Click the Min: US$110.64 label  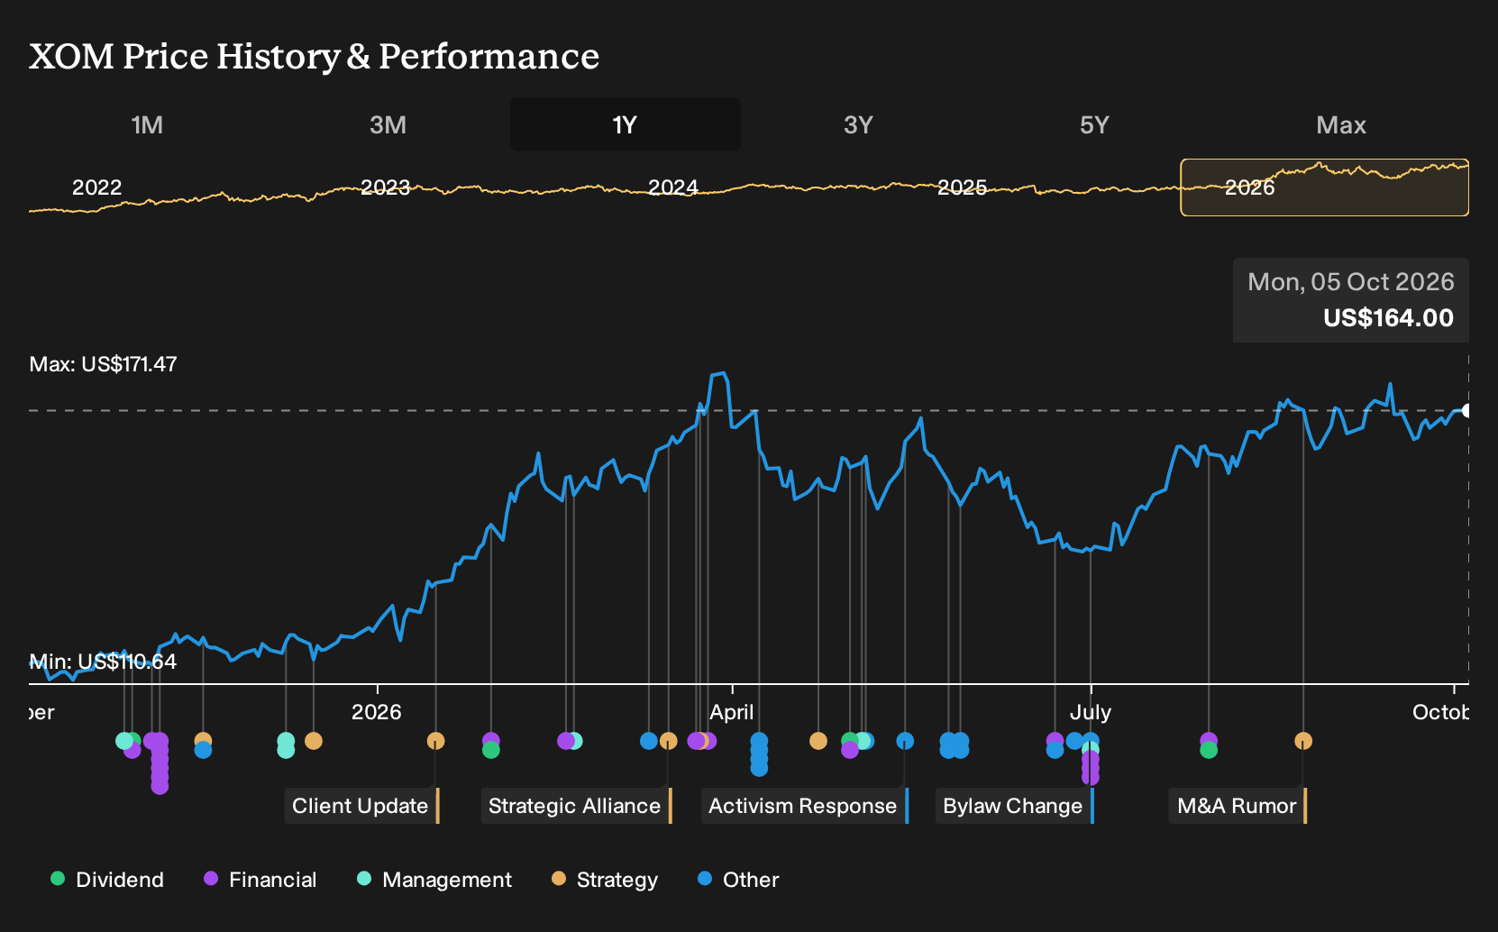point(103,662)
